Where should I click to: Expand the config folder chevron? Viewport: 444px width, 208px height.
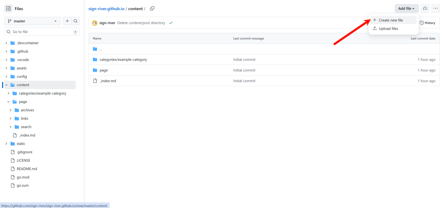[6, 77]
